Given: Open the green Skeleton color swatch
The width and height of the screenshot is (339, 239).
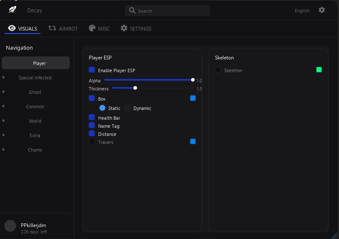Looking at the screenshot, I should click(x=319, y=70).
